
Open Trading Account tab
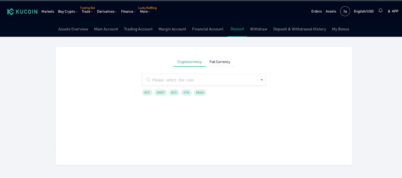click(138, 29)
